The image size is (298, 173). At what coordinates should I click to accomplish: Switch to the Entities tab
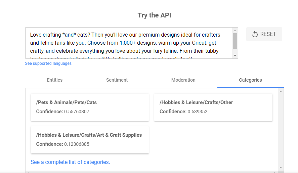pyautogui.click(x=54, y=80)
